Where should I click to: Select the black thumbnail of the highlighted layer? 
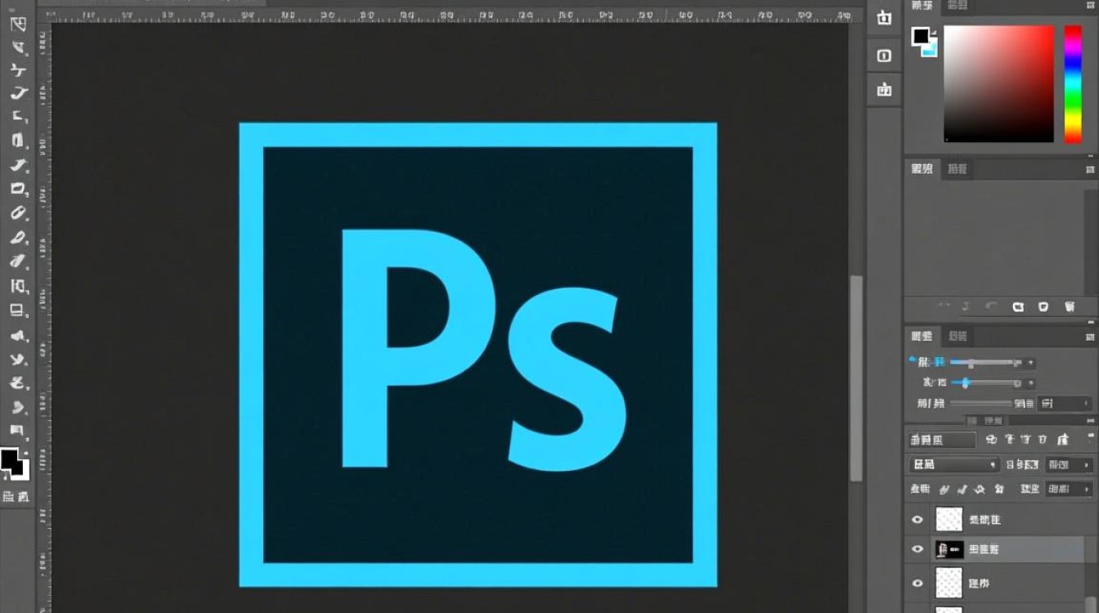pos(949,549)
